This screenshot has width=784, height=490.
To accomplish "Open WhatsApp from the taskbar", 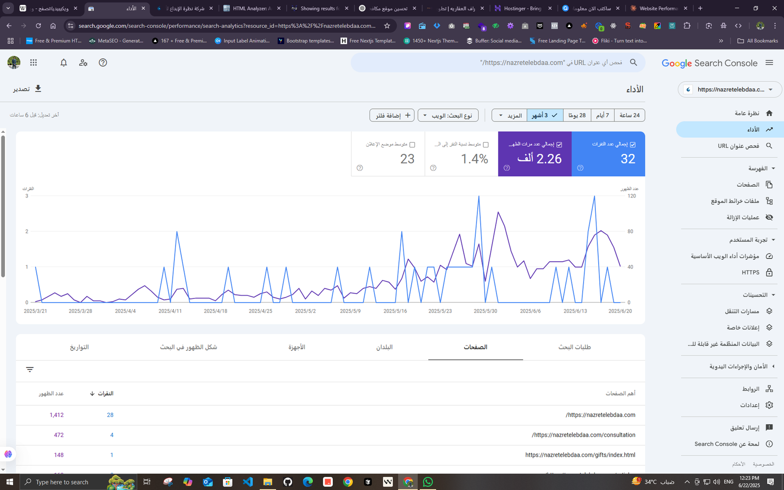I will (x=428, y=482).
